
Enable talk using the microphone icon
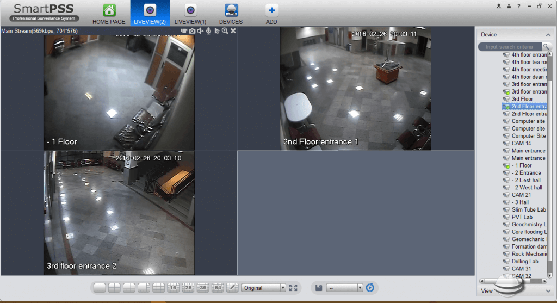[x=208, y=31]
